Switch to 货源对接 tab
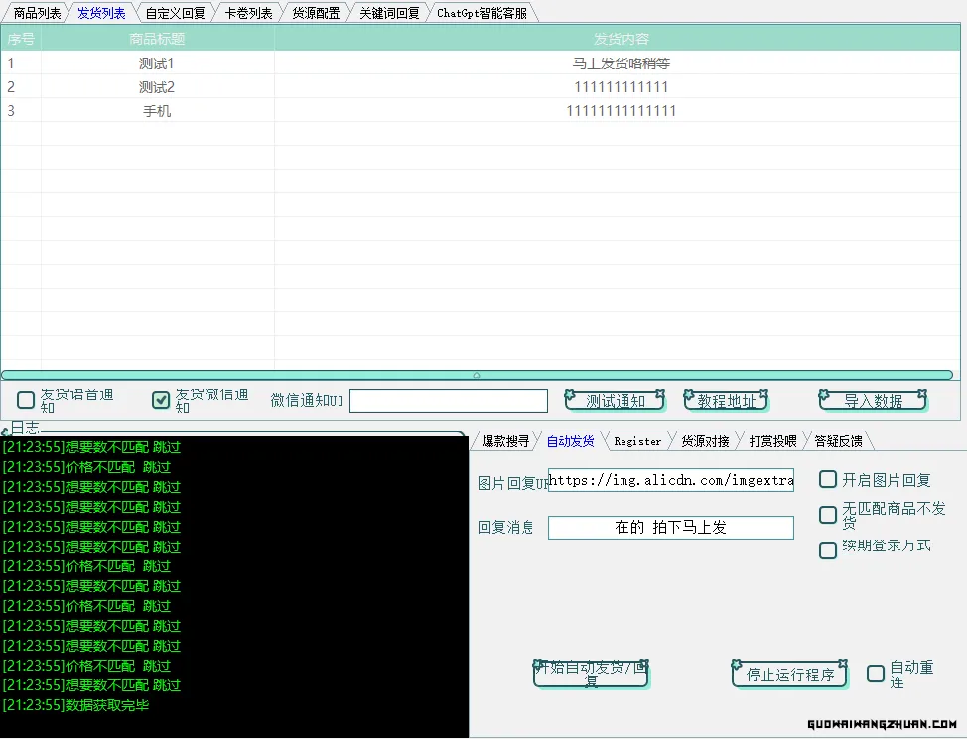The width and height of the screenshot is (967, 739). click(705, 441)
